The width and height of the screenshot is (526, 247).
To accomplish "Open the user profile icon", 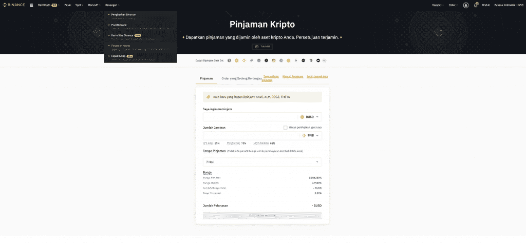I will click(x=465, y=5).
